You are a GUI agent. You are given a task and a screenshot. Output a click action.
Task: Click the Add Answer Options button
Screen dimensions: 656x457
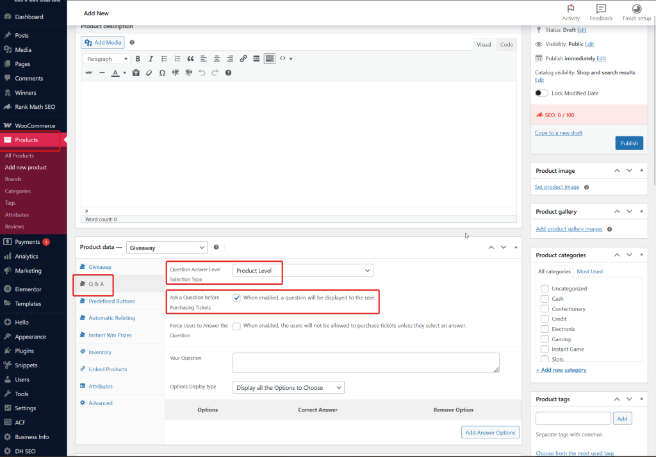(490, 433)
